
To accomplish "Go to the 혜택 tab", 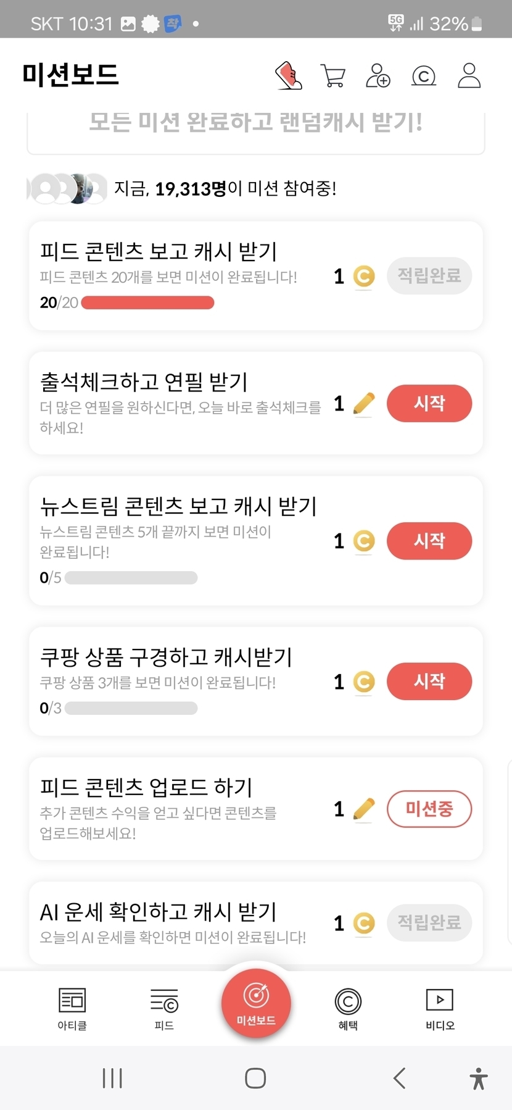I will coord(348,1008).
